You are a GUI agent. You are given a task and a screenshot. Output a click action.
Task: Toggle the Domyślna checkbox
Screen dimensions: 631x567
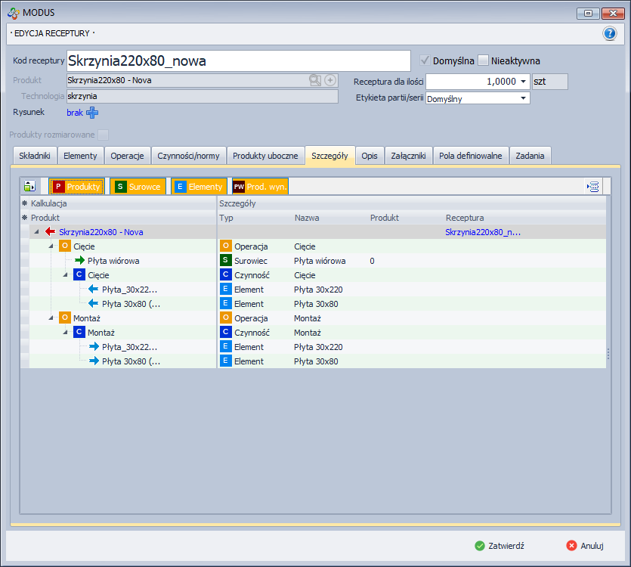[425, 60]
